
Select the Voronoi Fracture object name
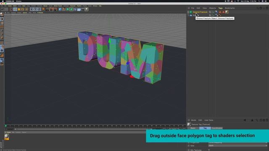tap(200, 12)
